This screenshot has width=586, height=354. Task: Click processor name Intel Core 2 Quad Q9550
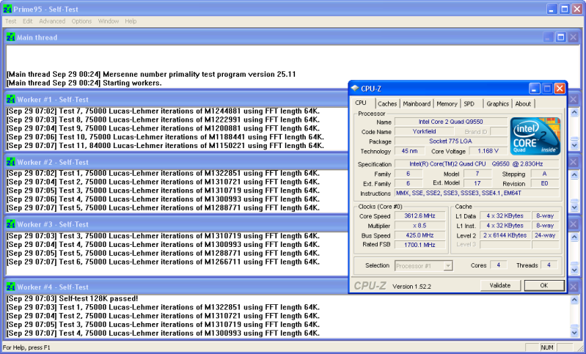[x=451, y=122]
